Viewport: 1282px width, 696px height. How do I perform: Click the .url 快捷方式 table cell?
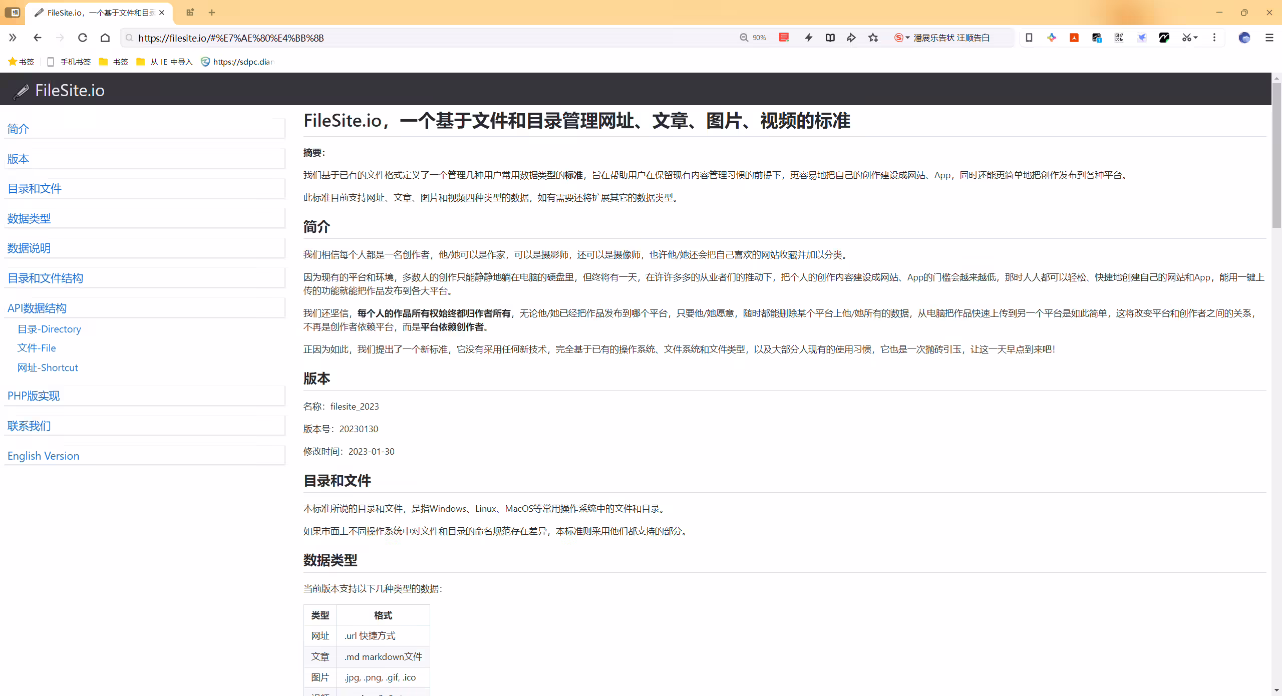click(383, 636)
